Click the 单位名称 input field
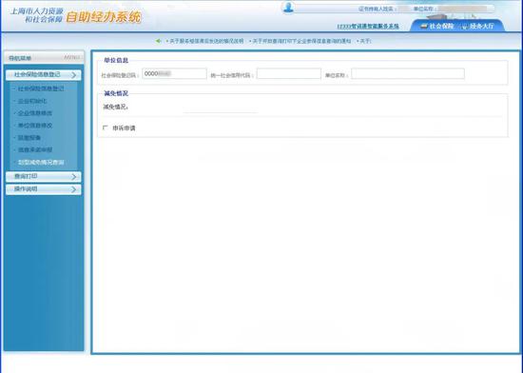Screen dimensions: 523x373 click(x=408, y=73)
